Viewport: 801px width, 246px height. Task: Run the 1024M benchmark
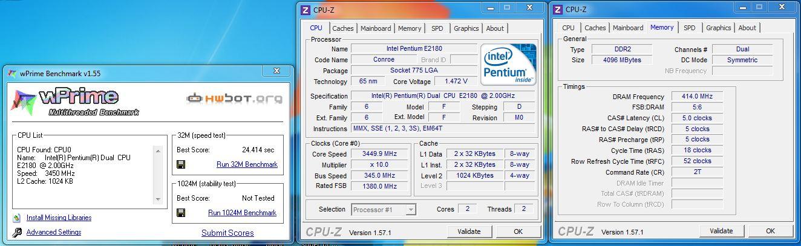(x=242, y=213)
